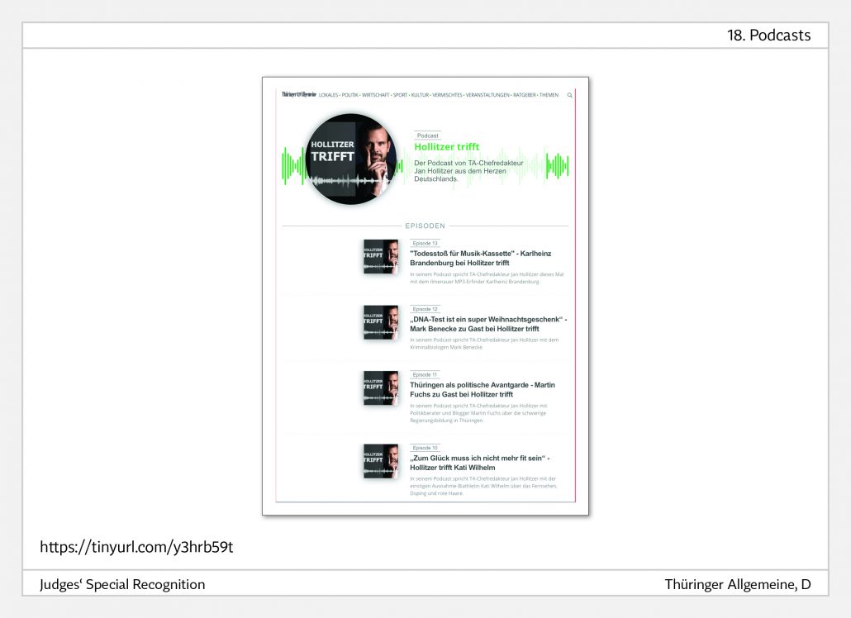851x618 pixels.
Task: Open the SPORT menu item
Action: click(400, 95)
